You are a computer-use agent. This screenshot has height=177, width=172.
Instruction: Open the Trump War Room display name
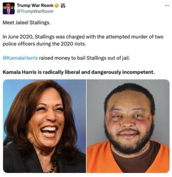[35, 5]
